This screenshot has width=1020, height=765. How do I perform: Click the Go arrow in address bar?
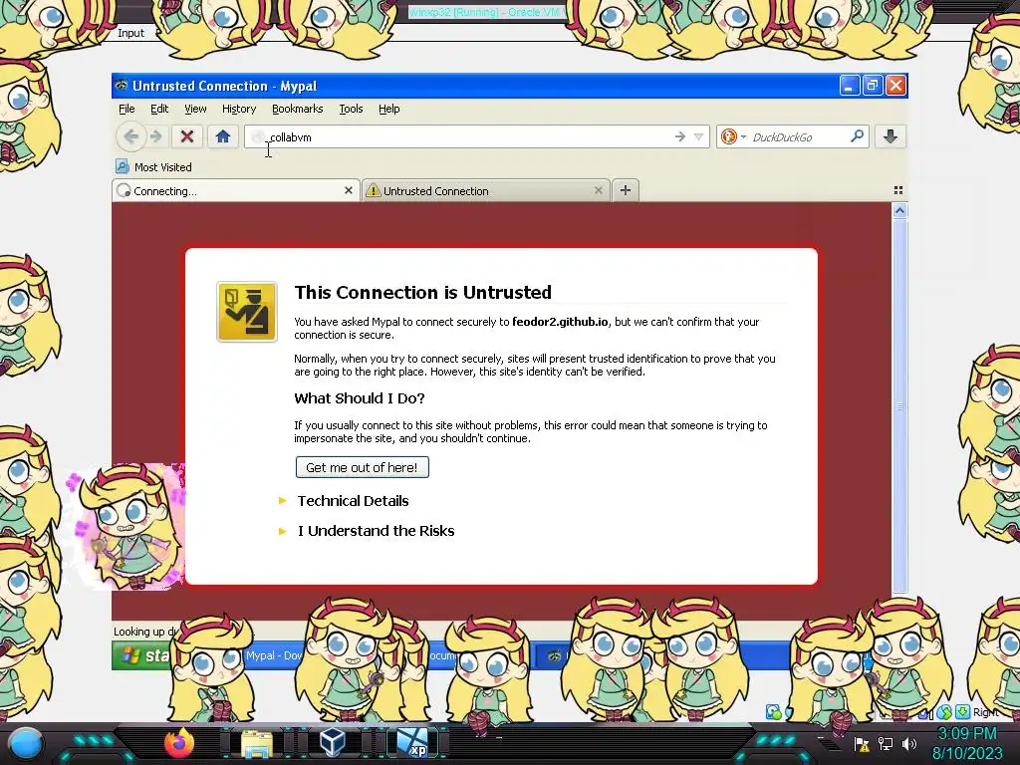pyautogui.click(x=680, y=136)
